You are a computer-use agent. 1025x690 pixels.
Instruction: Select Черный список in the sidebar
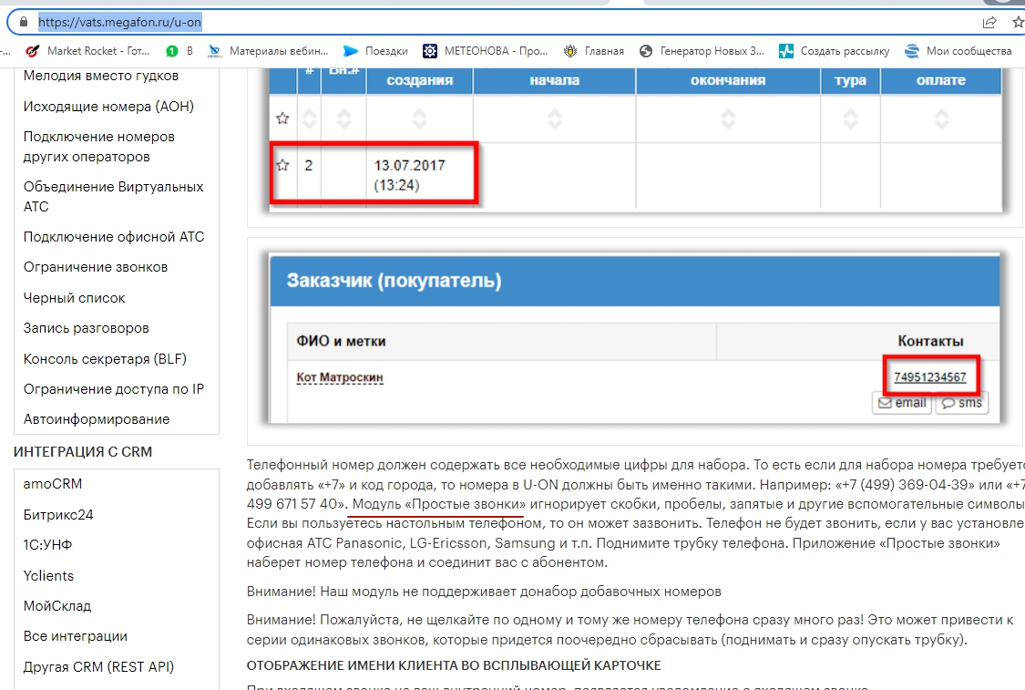pyautogui.click(x=75, y=298)
